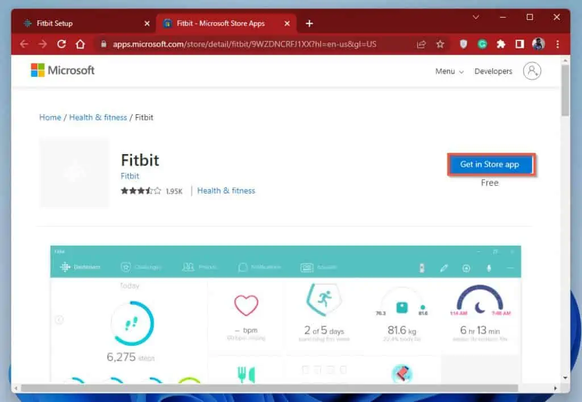582x402 pixels.
Task: Click the Get in Store app button
Action: 489,164
